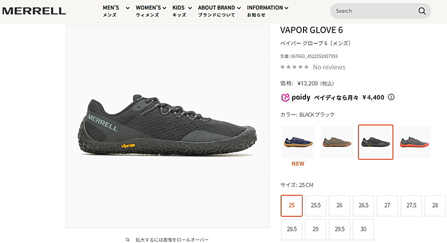Click into the Search input field
Image resolution: width=447 pixels, height=243 pixels.
point(373,11)
